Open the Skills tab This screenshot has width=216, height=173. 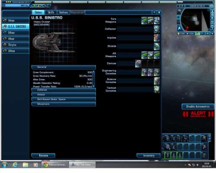click(x=51, y=13)
